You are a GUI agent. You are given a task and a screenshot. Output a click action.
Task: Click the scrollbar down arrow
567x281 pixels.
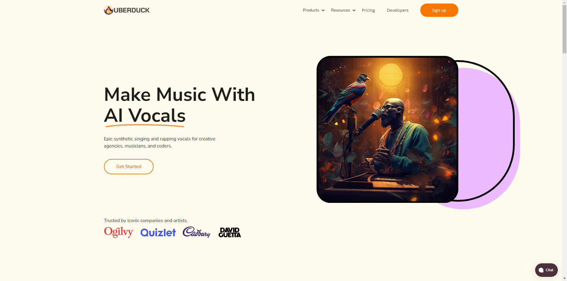[x=564, y=278]
